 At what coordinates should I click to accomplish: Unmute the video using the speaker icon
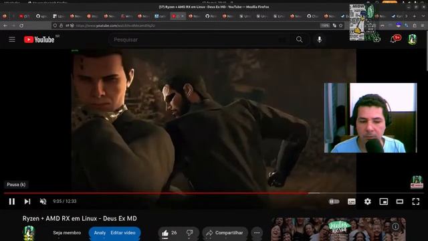coord(43,202)
